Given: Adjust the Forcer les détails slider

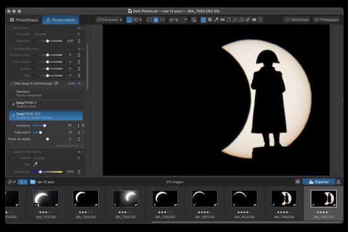Looking at the screenshot, I should (x=47, y=139).
